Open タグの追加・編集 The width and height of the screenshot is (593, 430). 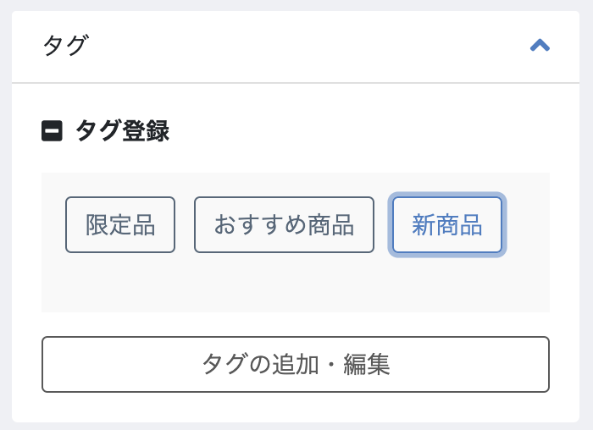tap(296, 364)
